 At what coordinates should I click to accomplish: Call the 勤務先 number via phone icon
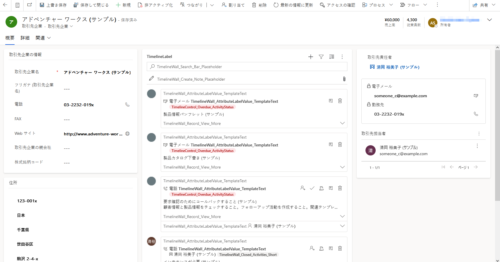[476, 114]
